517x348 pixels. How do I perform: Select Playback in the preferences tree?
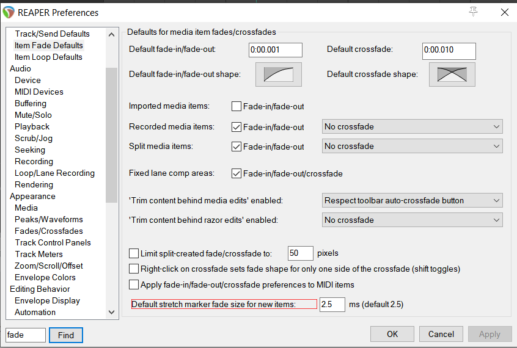tap(32, 126)
